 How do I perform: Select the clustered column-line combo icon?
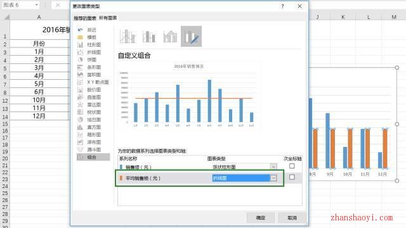tap(128, 36)
